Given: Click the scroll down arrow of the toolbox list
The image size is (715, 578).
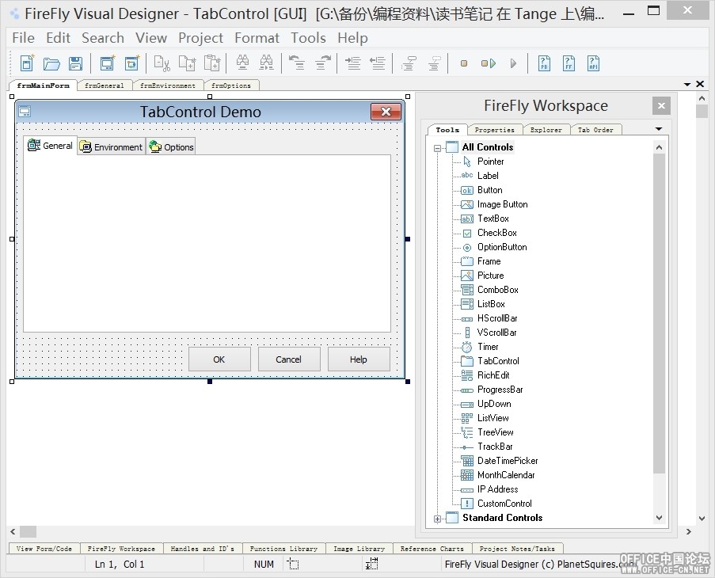Looking at the screenshot, I should [x=659, y=517].
